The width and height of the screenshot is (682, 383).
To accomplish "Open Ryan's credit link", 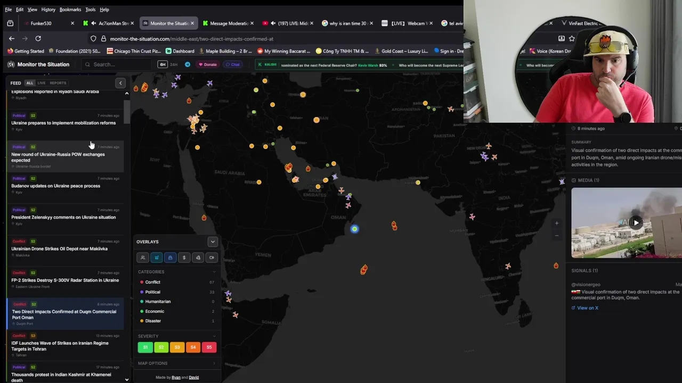I will click(x=176, y=378).
